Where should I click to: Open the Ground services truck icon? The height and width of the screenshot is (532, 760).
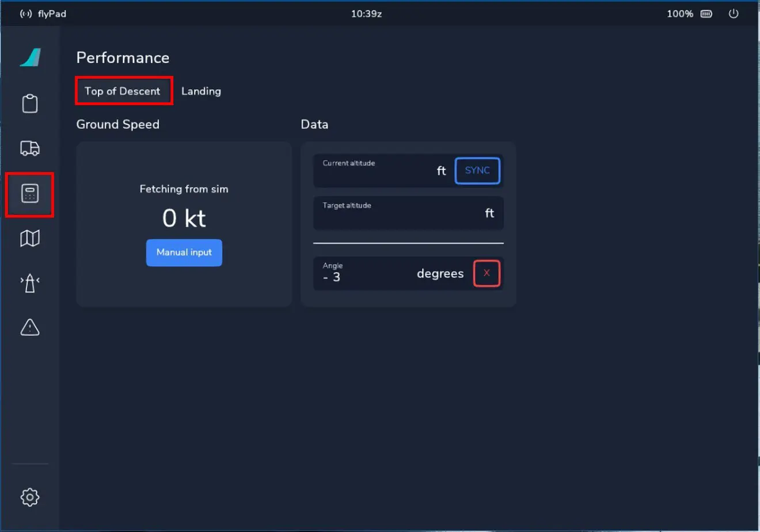tap(30, 148)
